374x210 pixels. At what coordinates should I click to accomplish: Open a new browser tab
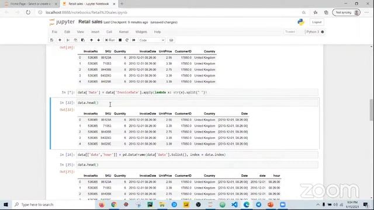click(x=122, y=4)
